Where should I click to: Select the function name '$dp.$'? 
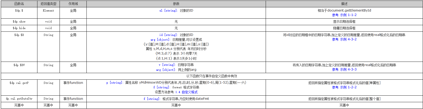(19, 10)
